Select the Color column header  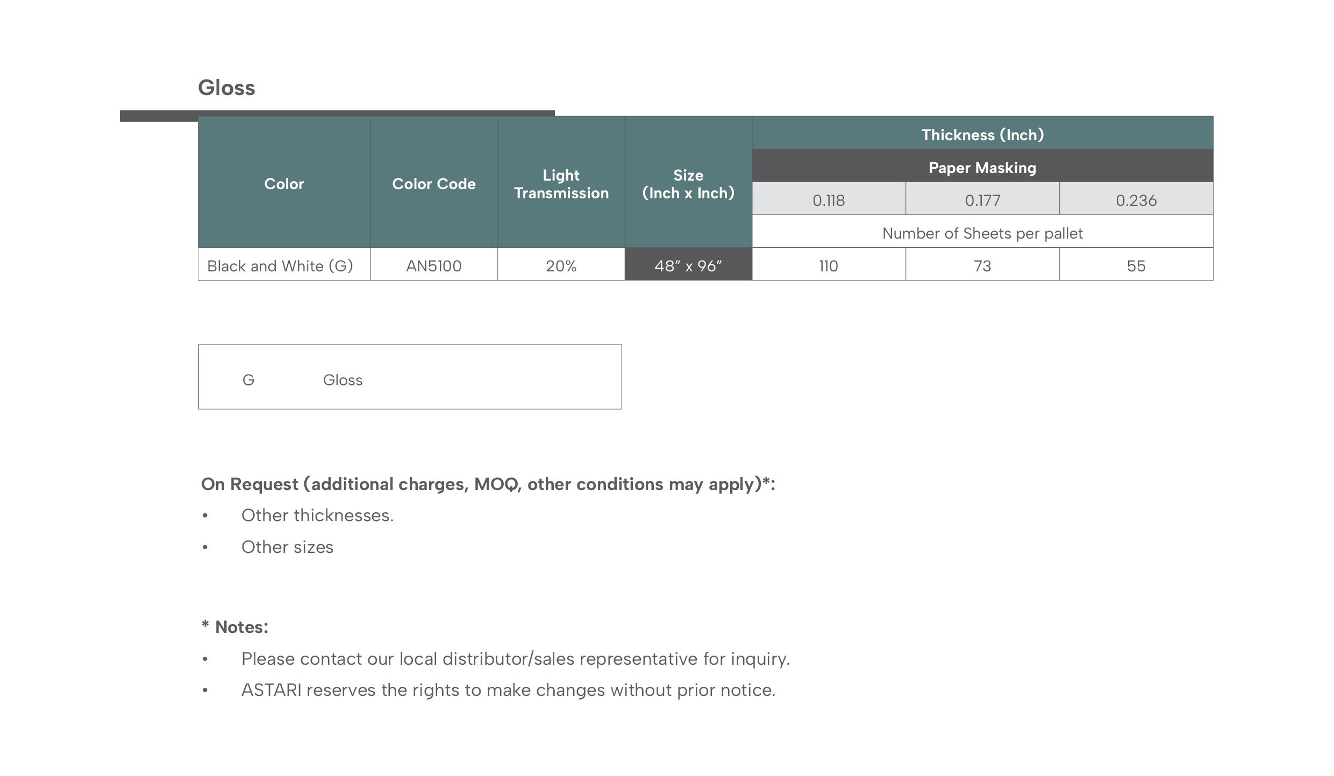(x=284, y=182)
